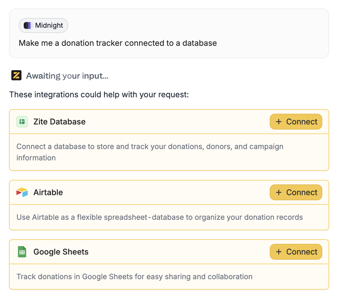
Task: Select the Zite Database card header
Action: [59, 122]
